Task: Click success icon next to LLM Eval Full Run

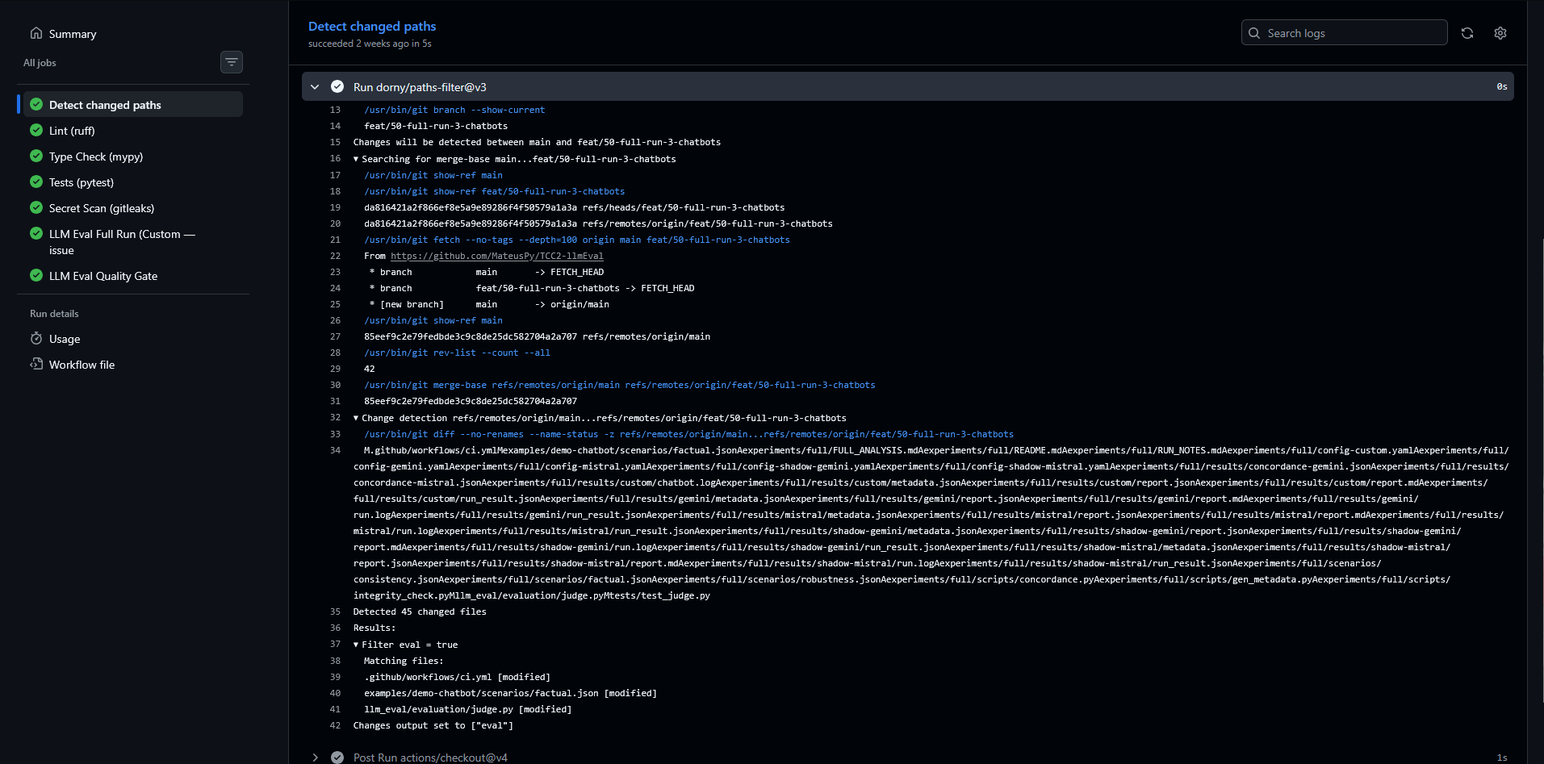Action: click(x=36, y=233)
